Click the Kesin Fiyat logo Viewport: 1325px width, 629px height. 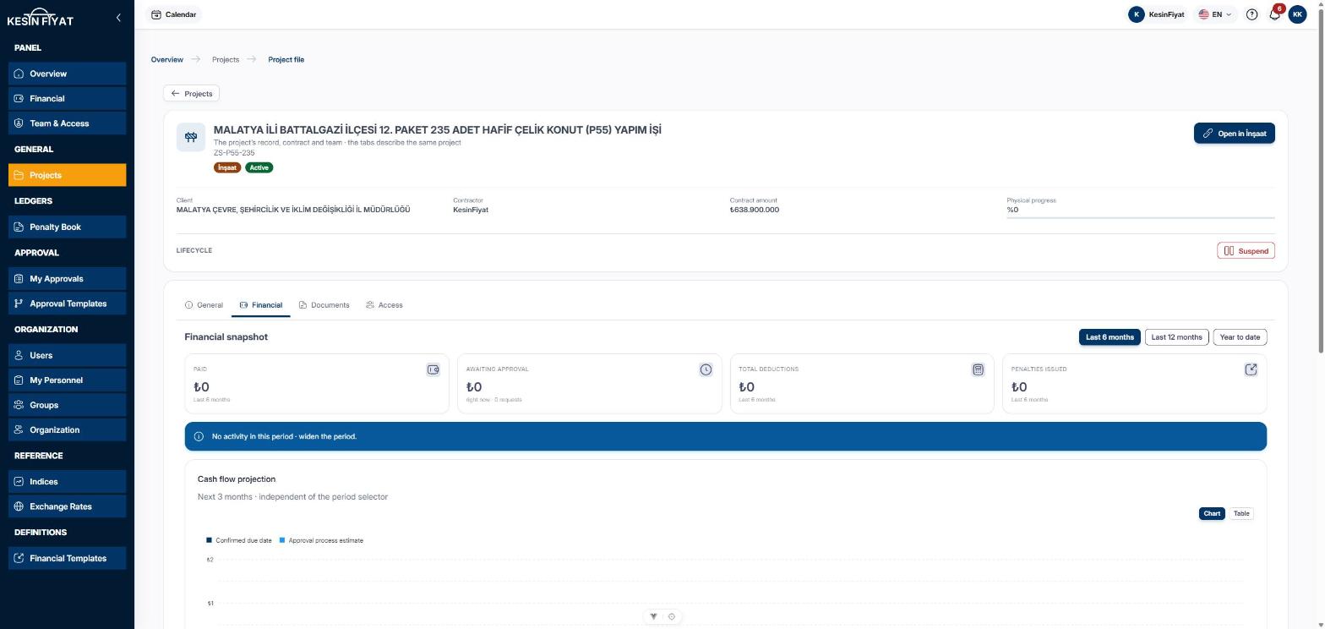click(41, 17)
